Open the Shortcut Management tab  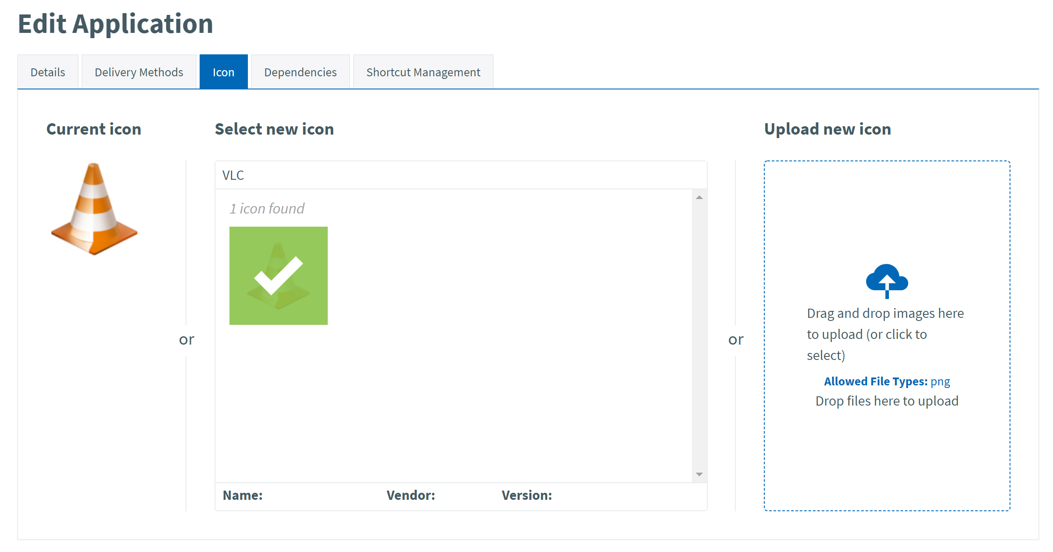click(x=423, y=71)
